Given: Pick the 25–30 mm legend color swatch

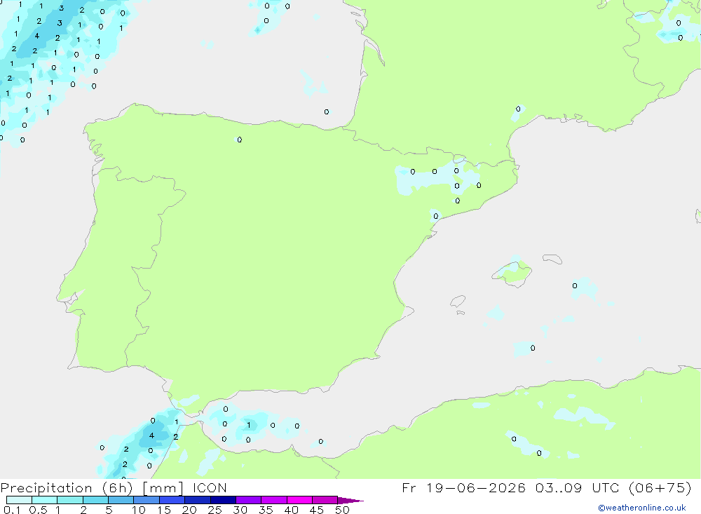Looking at the screenshot, I should pyautogui.click(x=223, y=500).
